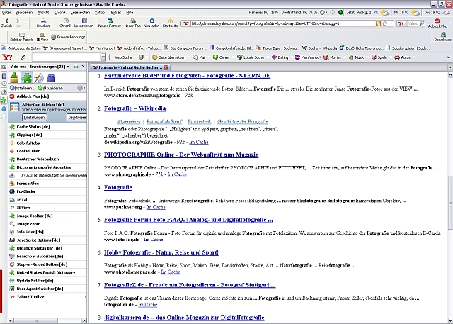This screenshot has height=324, width=453.
Task: Open the Fotografie – Wikipedia result link
Action: pos(135,108)
